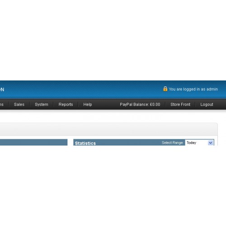Open the Reports menu
The height and width of the screenshot is (226, 226).
66,104
